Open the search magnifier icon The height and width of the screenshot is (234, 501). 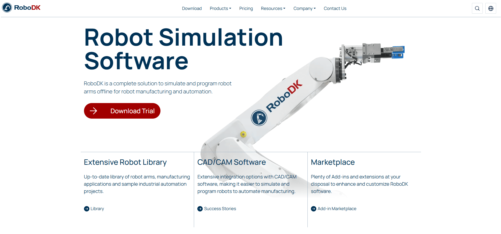point(477,8)
